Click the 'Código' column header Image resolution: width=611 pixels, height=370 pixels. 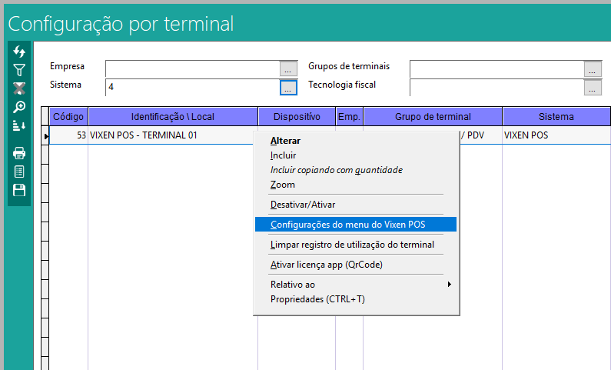tap(69, 117)
